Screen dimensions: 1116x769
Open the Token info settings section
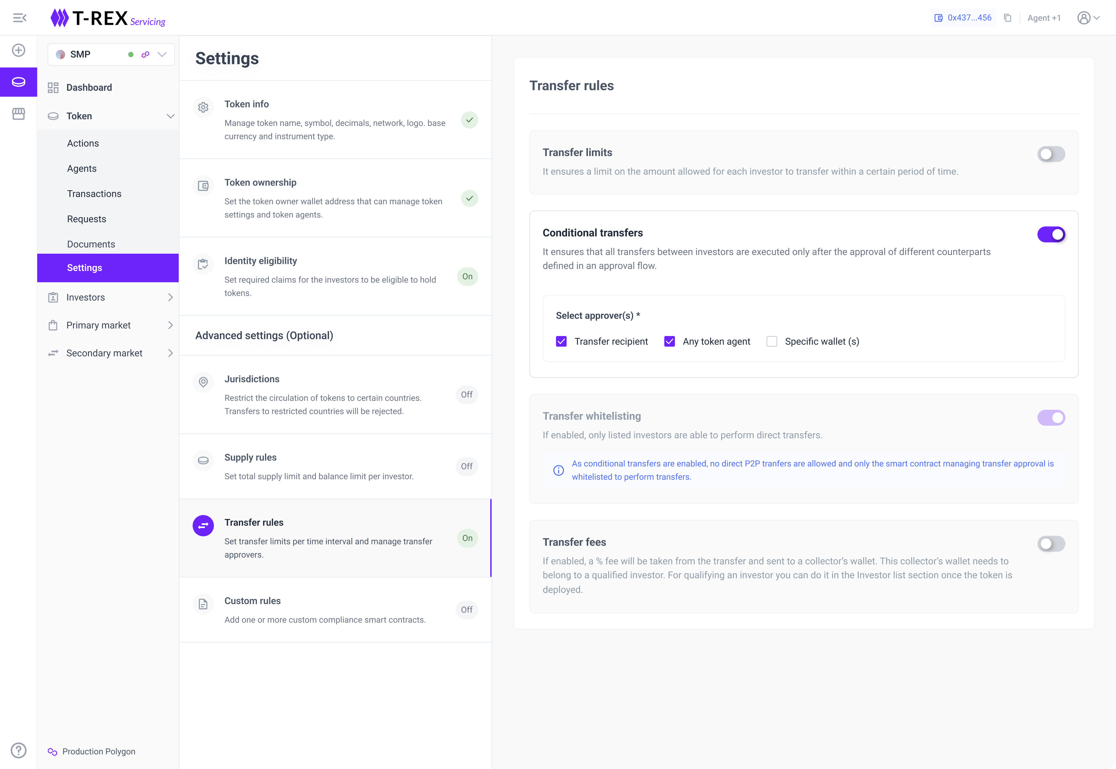click(x=335, y=120)
